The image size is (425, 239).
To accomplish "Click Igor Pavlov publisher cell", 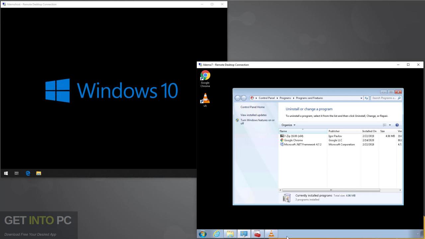I will [x=335, y=136].
